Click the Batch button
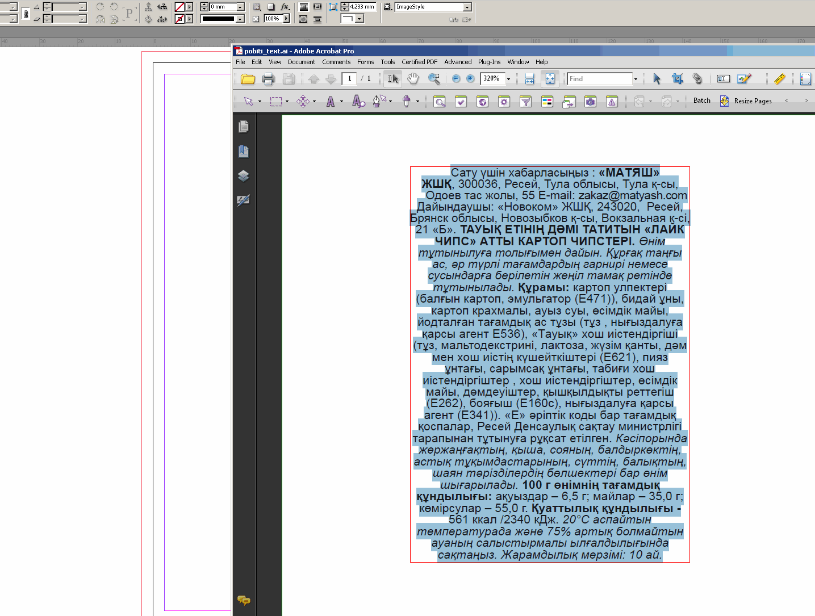 pos(702,100)
